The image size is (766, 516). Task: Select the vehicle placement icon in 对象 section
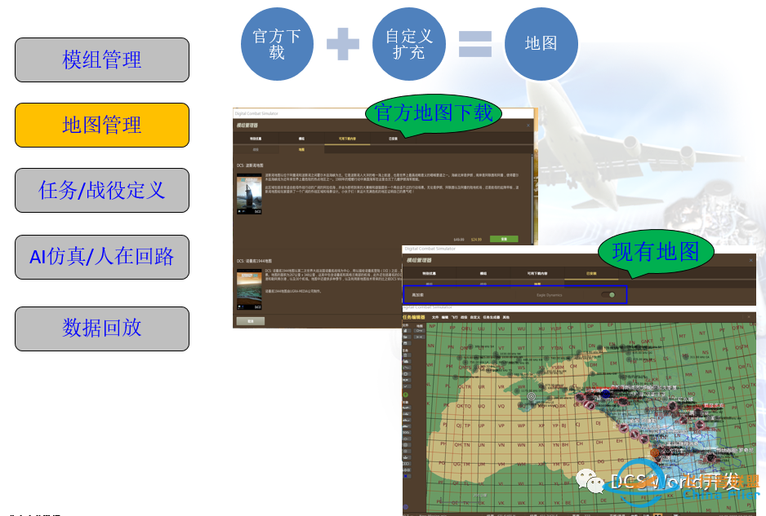(x=405, y=428)
